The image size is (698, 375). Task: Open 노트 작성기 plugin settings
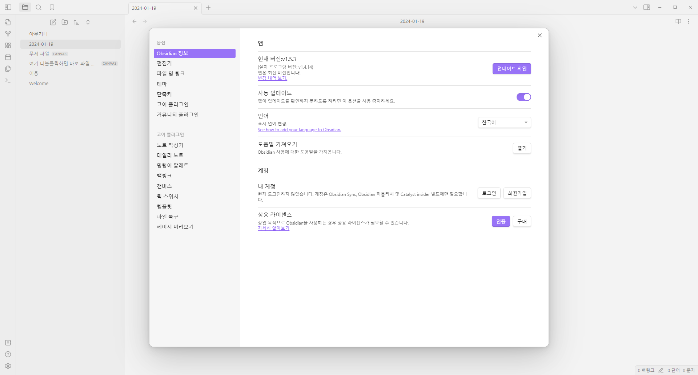tap(194, 145)
